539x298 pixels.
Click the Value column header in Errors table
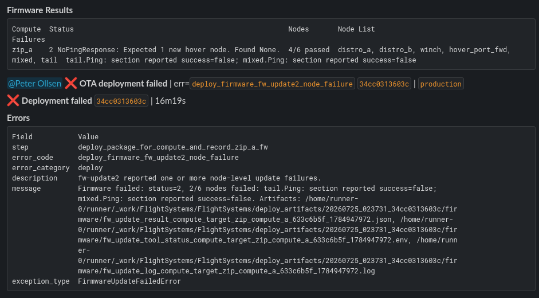[88, 137]
